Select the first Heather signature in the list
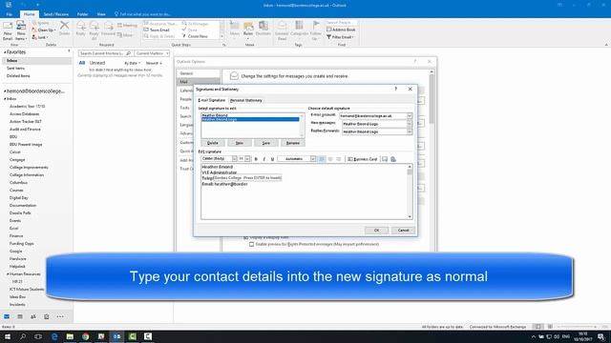The image size is (611, 343). pyautogui.click(x=250, y=115)
